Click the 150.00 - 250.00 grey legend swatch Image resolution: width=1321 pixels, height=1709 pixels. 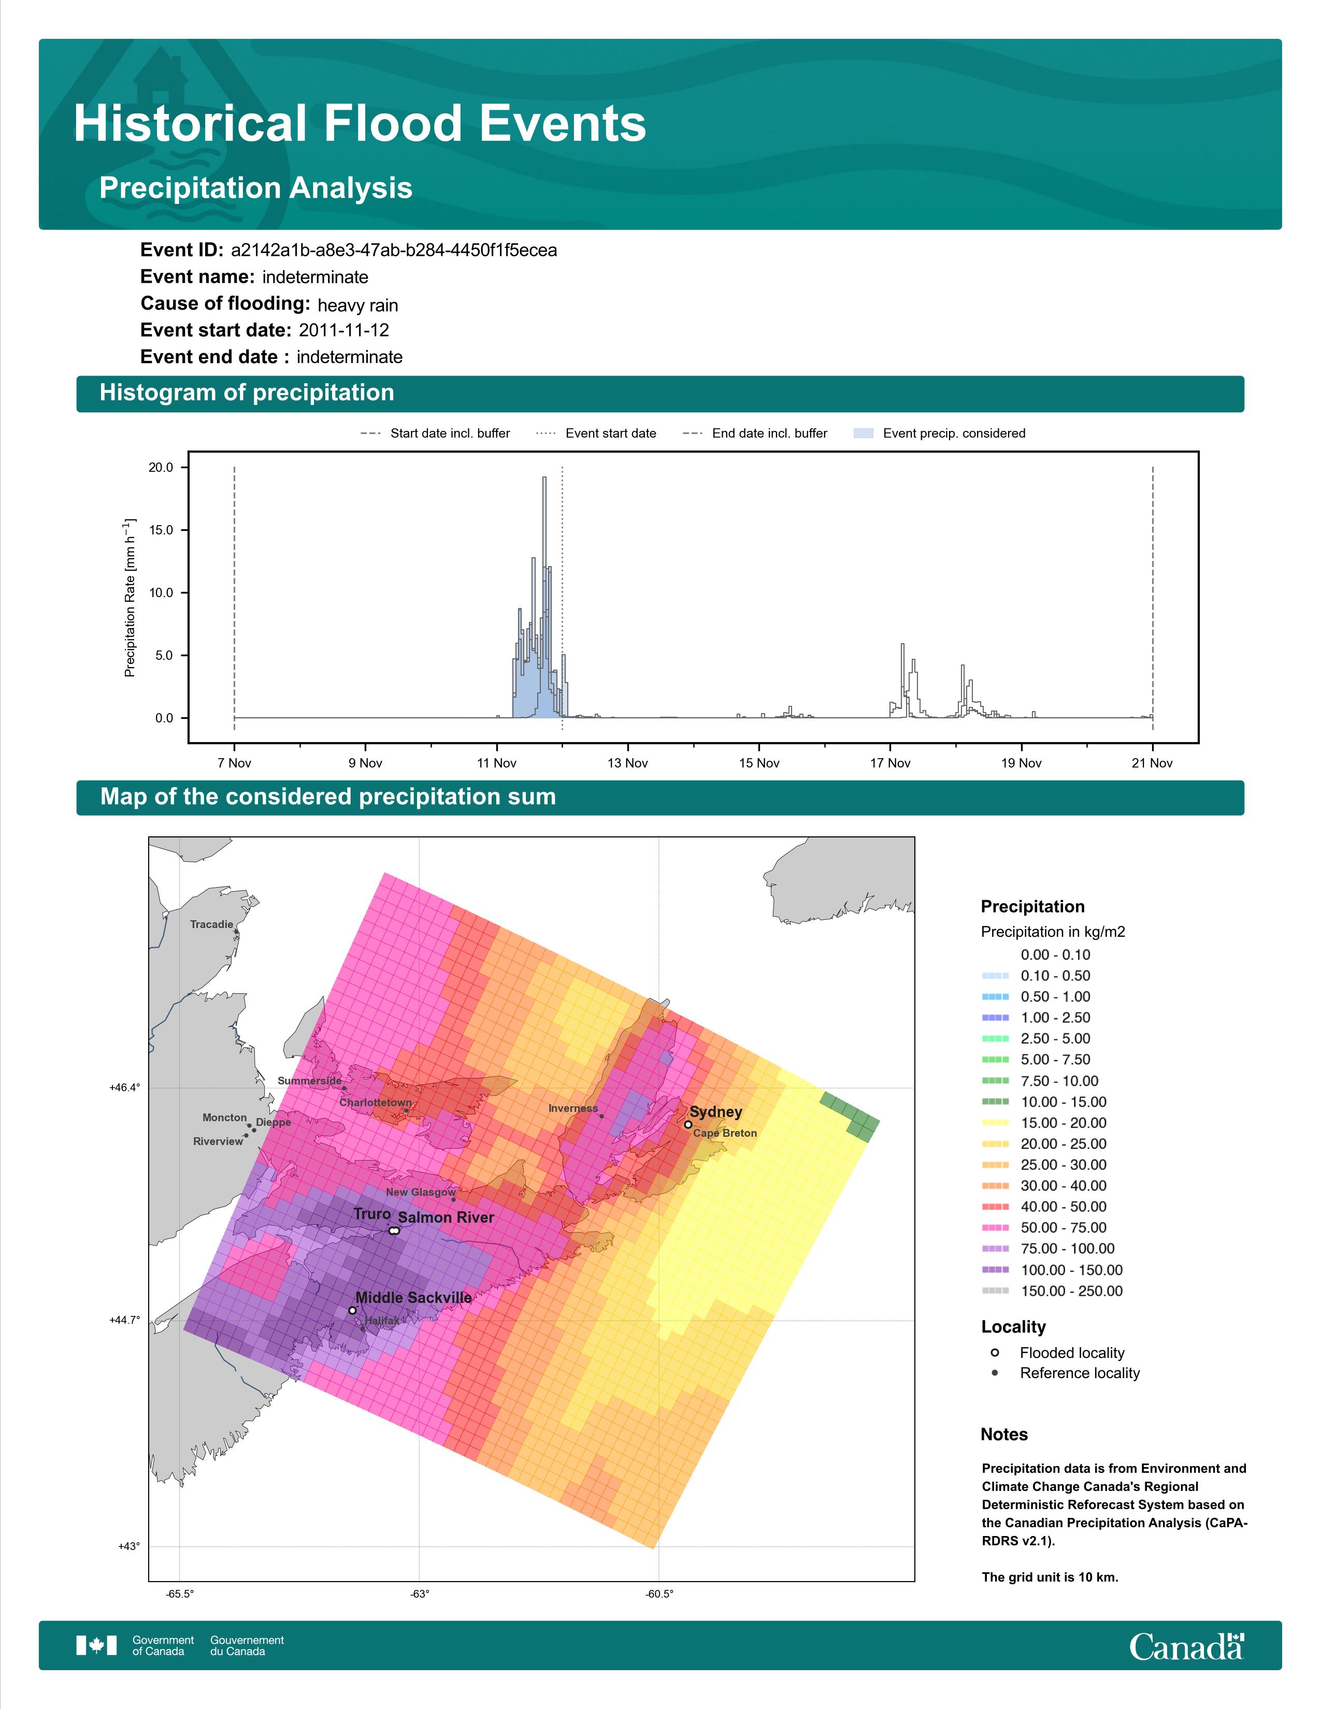(x=996, y=1291)
